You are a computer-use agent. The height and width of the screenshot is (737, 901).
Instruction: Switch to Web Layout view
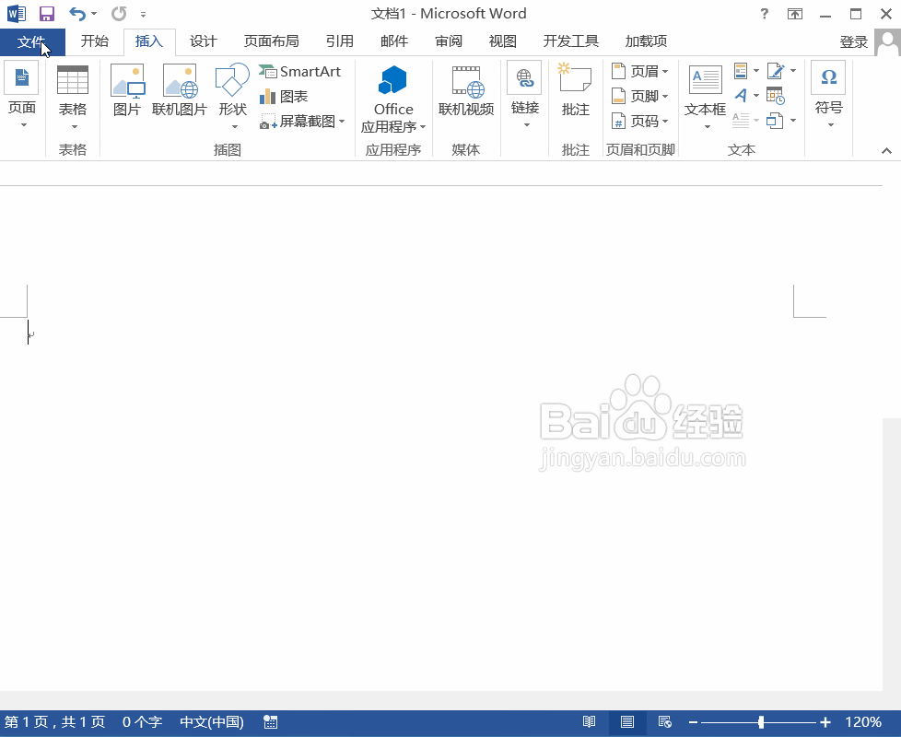[x=665, y=722]
